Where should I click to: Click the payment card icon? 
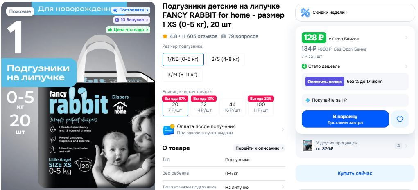(169, 130)
